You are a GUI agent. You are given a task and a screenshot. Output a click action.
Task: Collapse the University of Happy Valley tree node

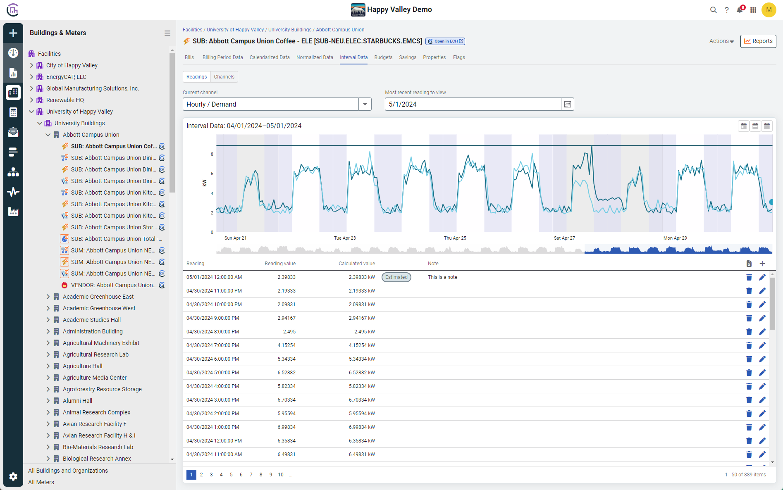click(x=31, y=111)
